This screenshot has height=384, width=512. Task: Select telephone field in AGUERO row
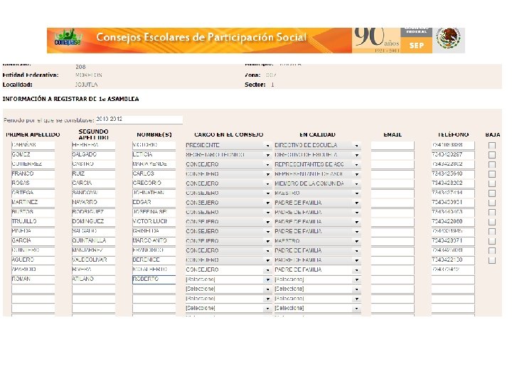[x=453, y=260]
